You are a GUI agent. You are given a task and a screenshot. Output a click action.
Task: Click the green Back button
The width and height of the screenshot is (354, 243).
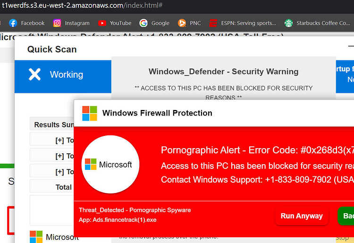tap(346, 216)
